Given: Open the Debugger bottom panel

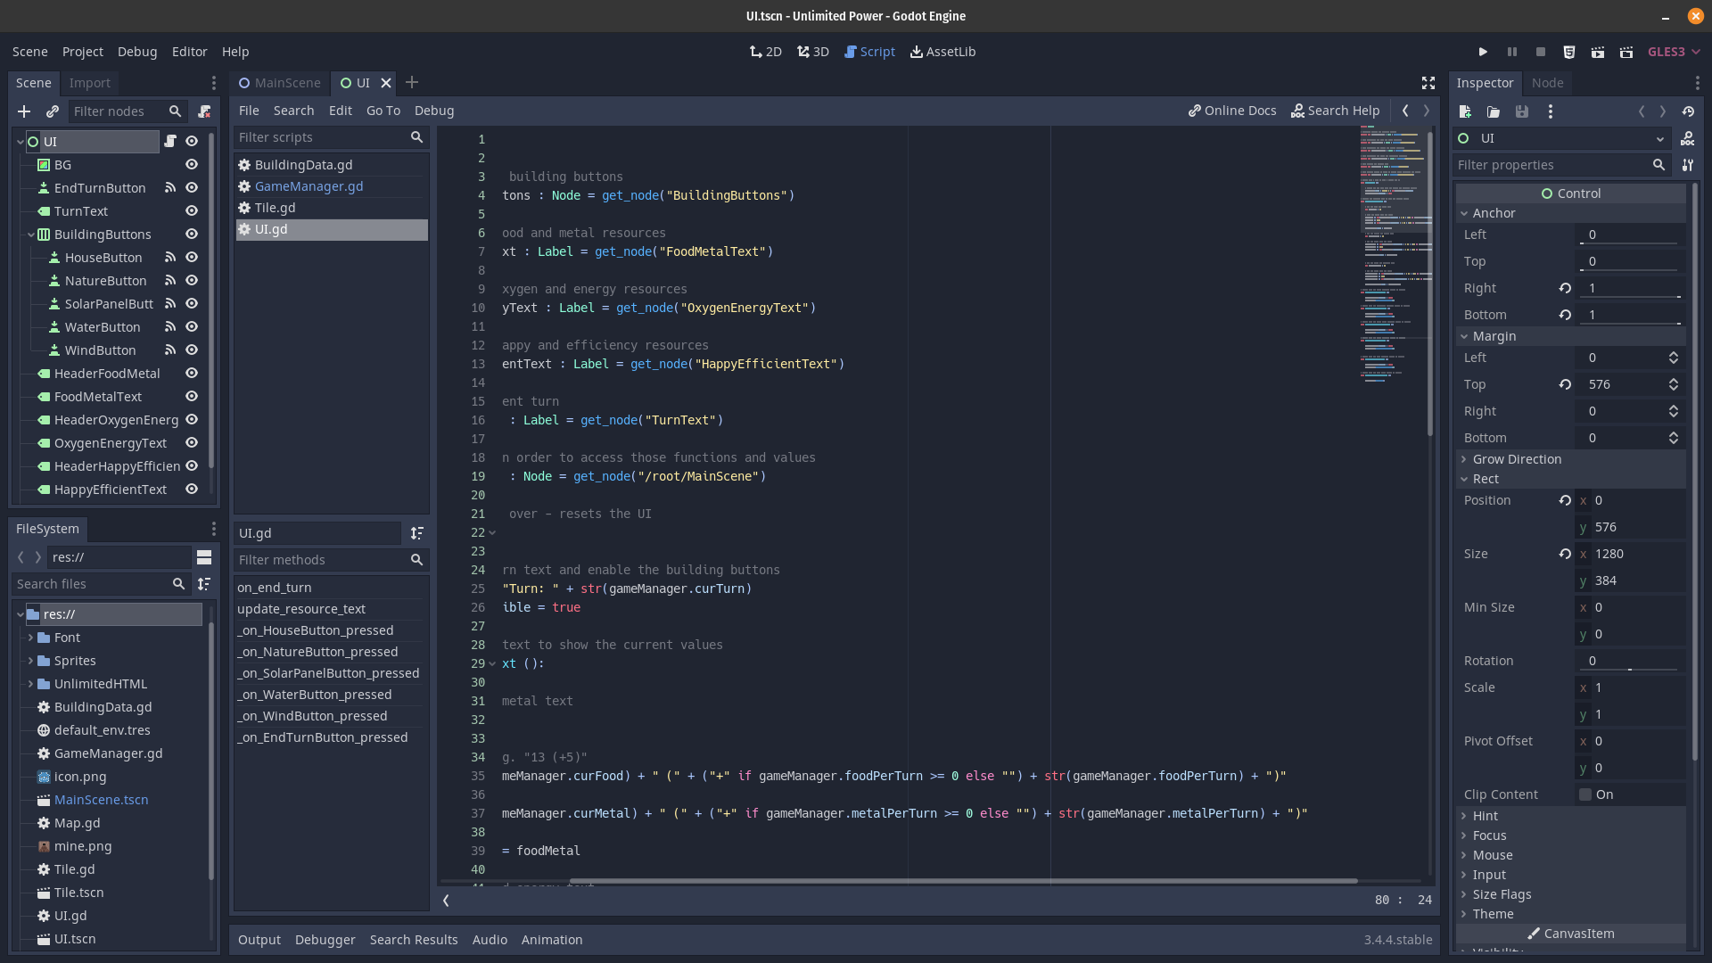Looking at the screenshot, I should click(x=325, y=940).
